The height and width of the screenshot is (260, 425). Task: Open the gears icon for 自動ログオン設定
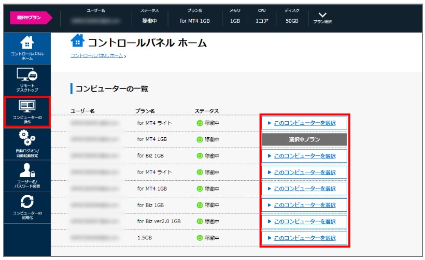click(27, 138)
